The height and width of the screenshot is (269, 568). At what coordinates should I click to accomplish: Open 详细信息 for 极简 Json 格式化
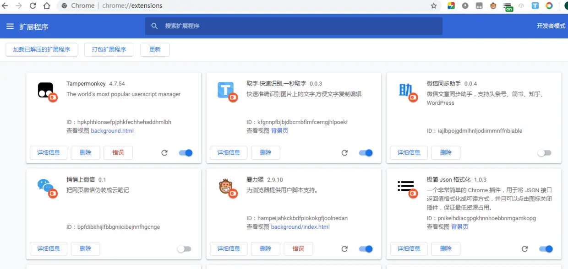point(409,249)
